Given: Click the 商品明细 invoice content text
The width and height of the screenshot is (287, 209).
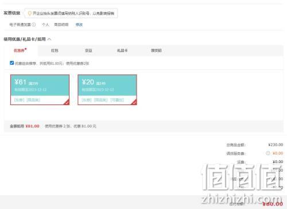Looking at the screenshot, I should pos(61,25).
